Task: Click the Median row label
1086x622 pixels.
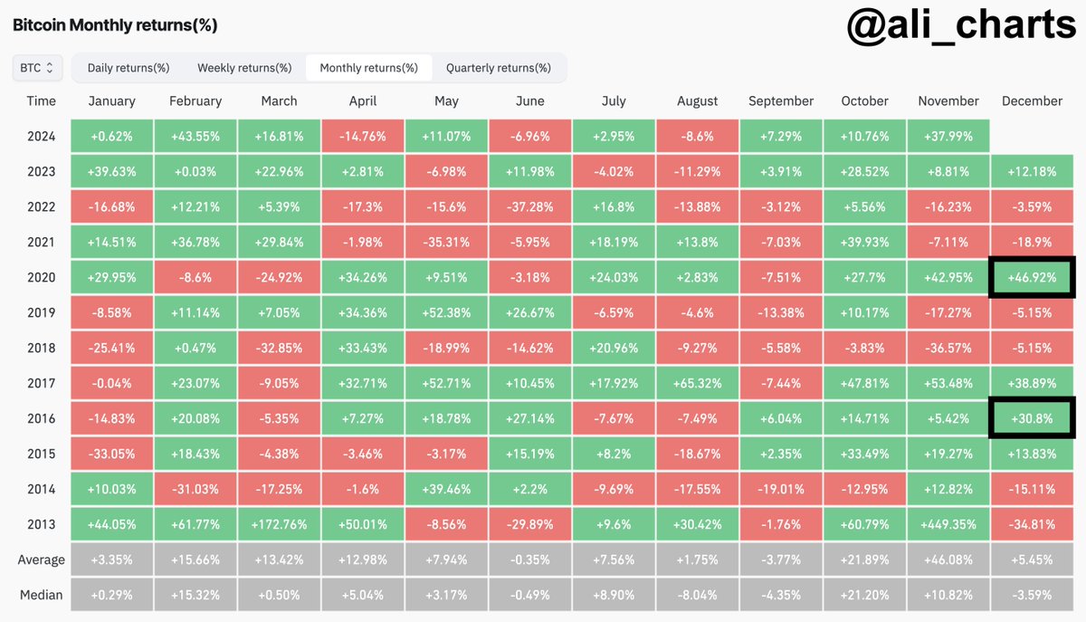Action: (41, 595)
